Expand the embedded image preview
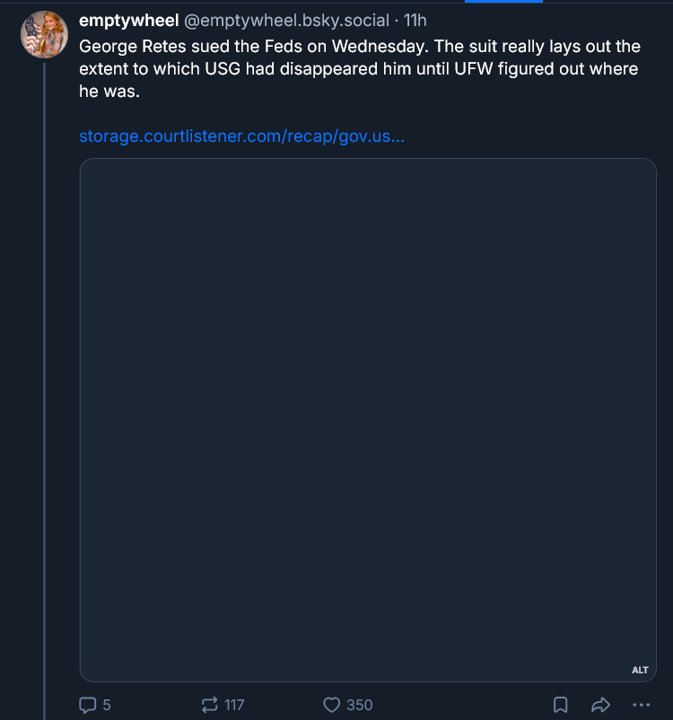673x720 pixels. point(368,419)
